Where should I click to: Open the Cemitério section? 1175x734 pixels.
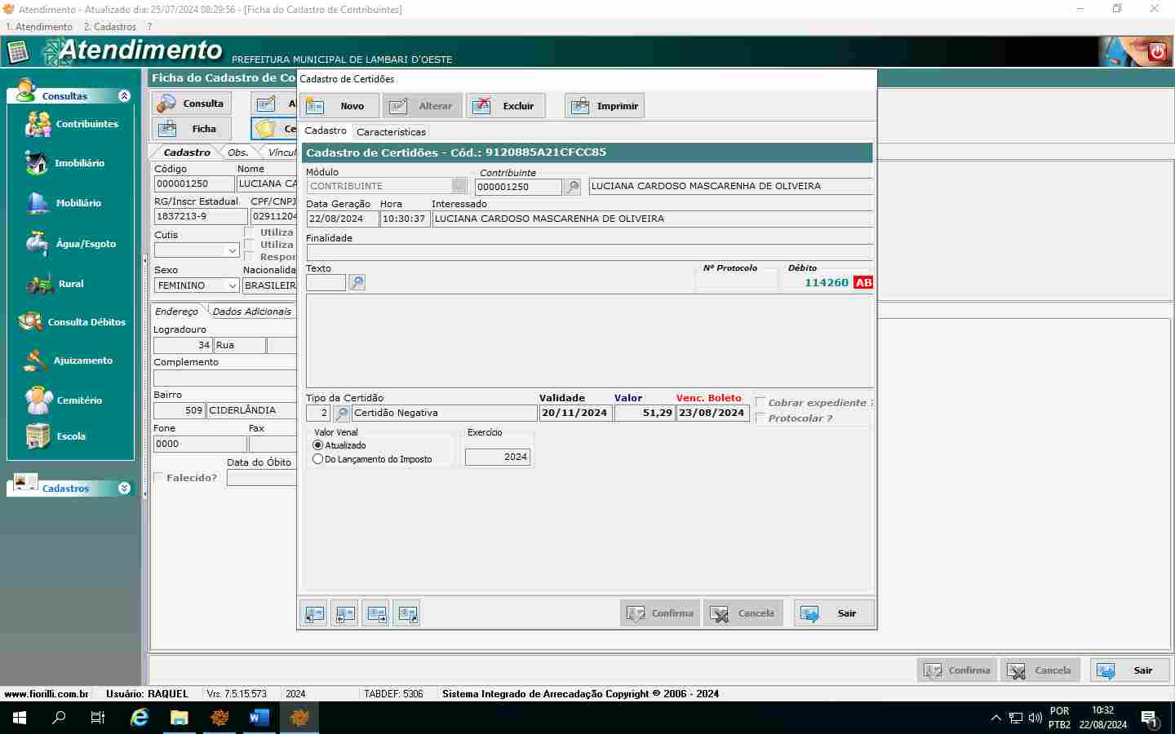click(38, 400)
